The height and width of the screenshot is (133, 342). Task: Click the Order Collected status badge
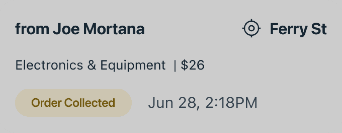73,103
